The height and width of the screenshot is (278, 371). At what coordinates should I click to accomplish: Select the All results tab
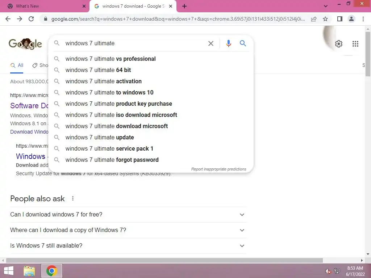pyautogui.click(x=17, y=66)
